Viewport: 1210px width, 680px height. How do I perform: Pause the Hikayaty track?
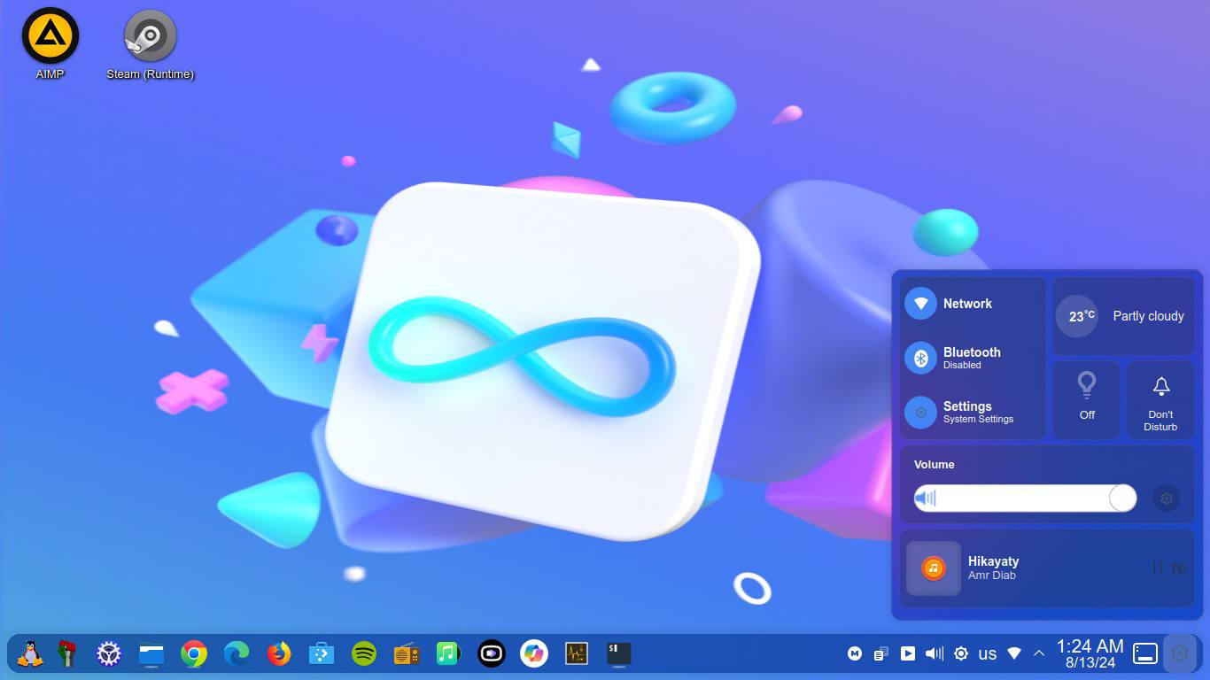click(1157, 568)
